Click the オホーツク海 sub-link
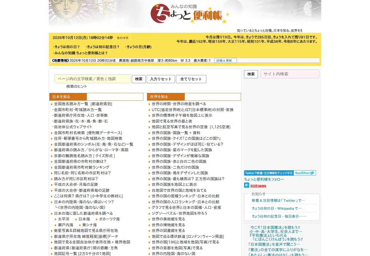370x256 pixels. point(109,219)
